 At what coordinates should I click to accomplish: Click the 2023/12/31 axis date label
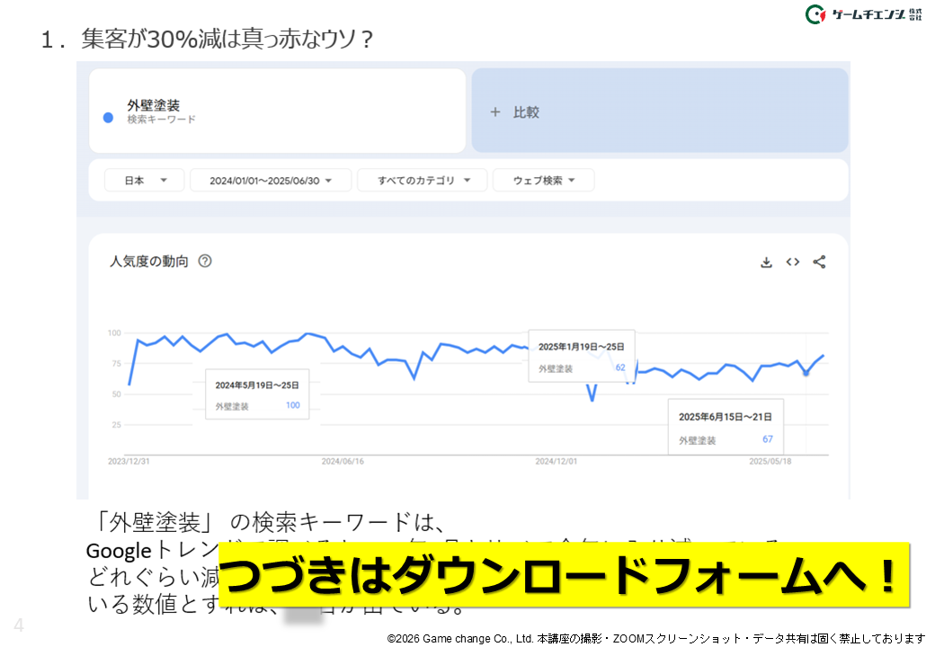point(129,461)
